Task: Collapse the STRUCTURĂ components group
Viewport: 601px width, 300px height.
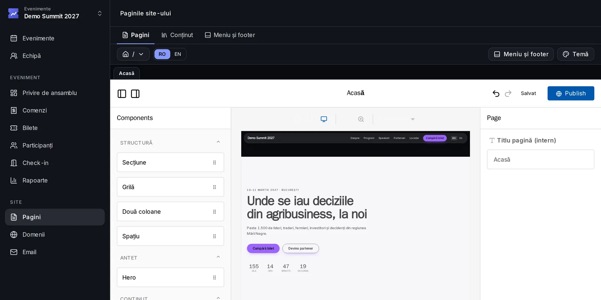Action: [218, 142]
